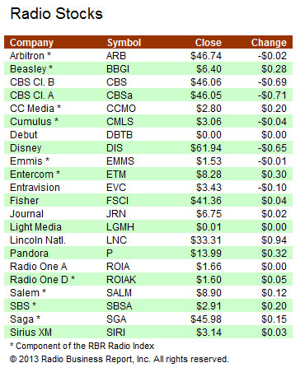
Task: Click the Symbol column header
Action: (x=124, y=43)
